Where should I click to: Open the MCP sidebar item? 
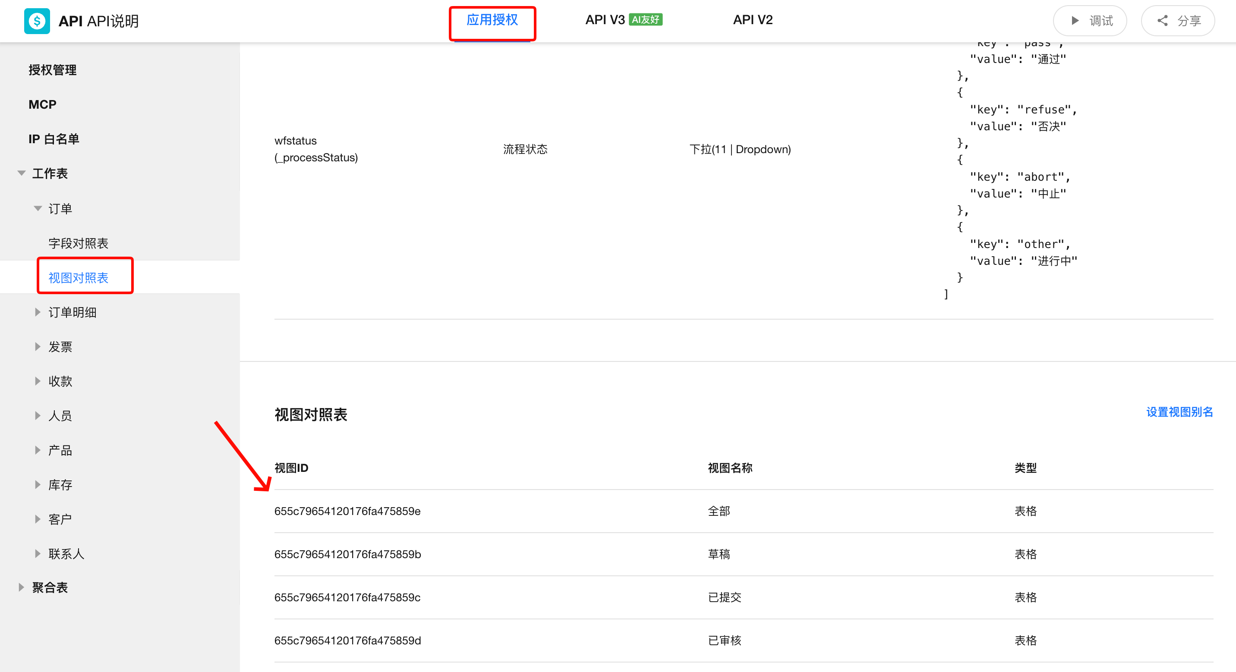coord(42,104)
